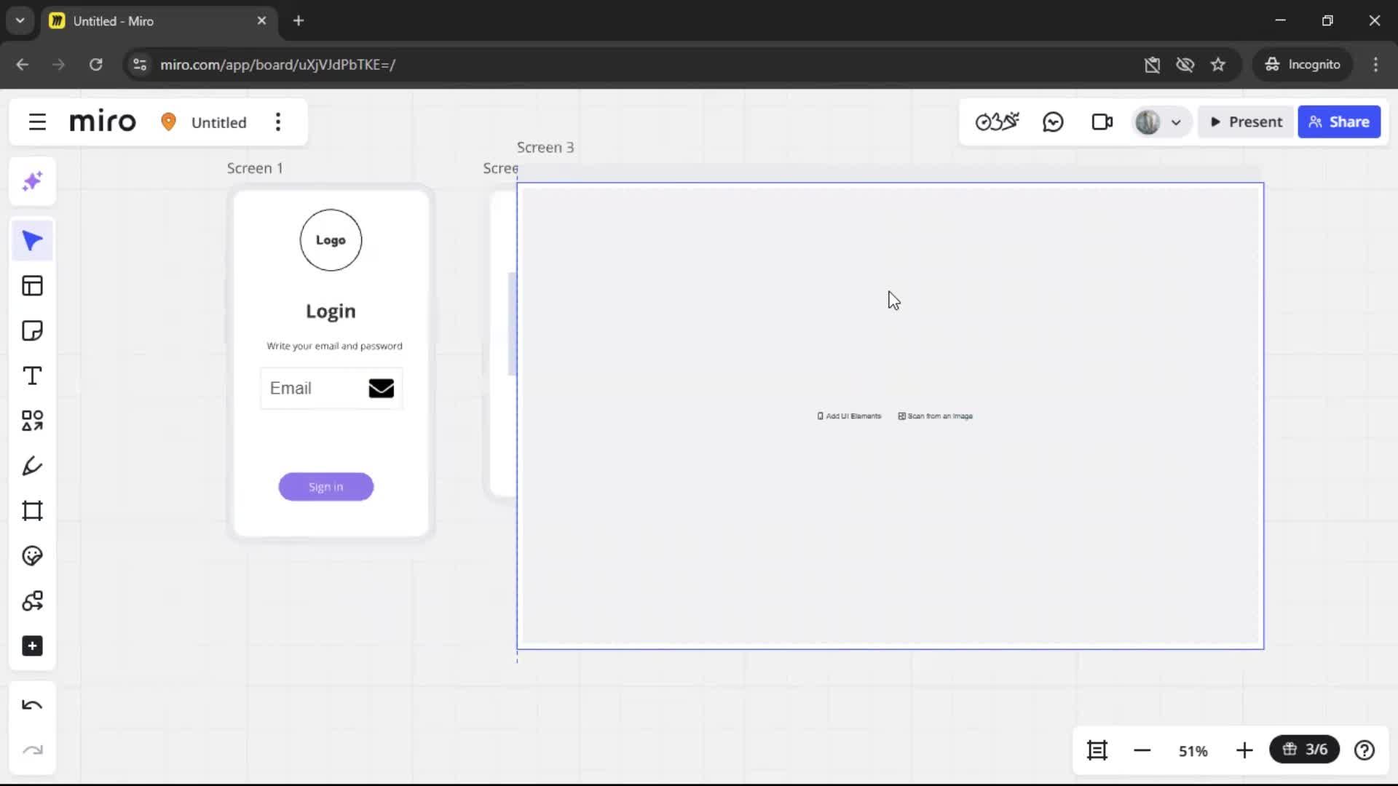The height and width of the screenshot is (786, 1398).
Task: Zoom out with the minus button
Action: tap(1142, 750)
